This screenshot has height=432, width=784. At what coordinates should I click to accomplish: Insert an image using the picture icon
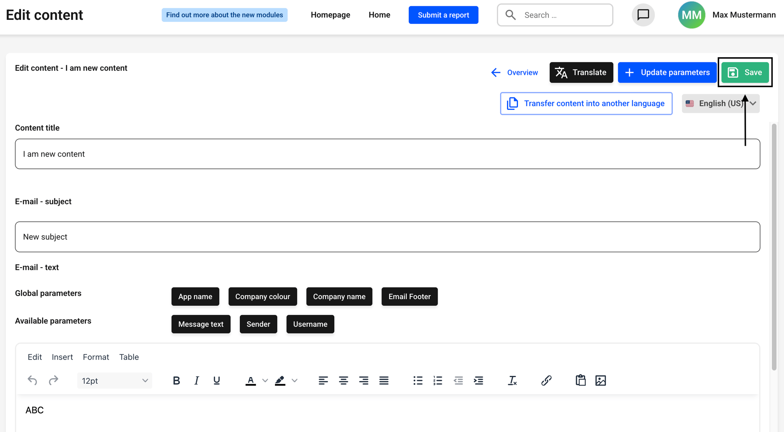point(601,381)
